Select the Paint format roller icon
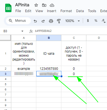Viewport: 107px width, 110px height. [59, 21]
